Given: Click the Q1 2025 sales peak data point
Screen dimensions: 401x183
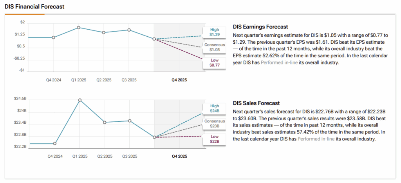Looking at the screenshot, I should pos(80,100).
